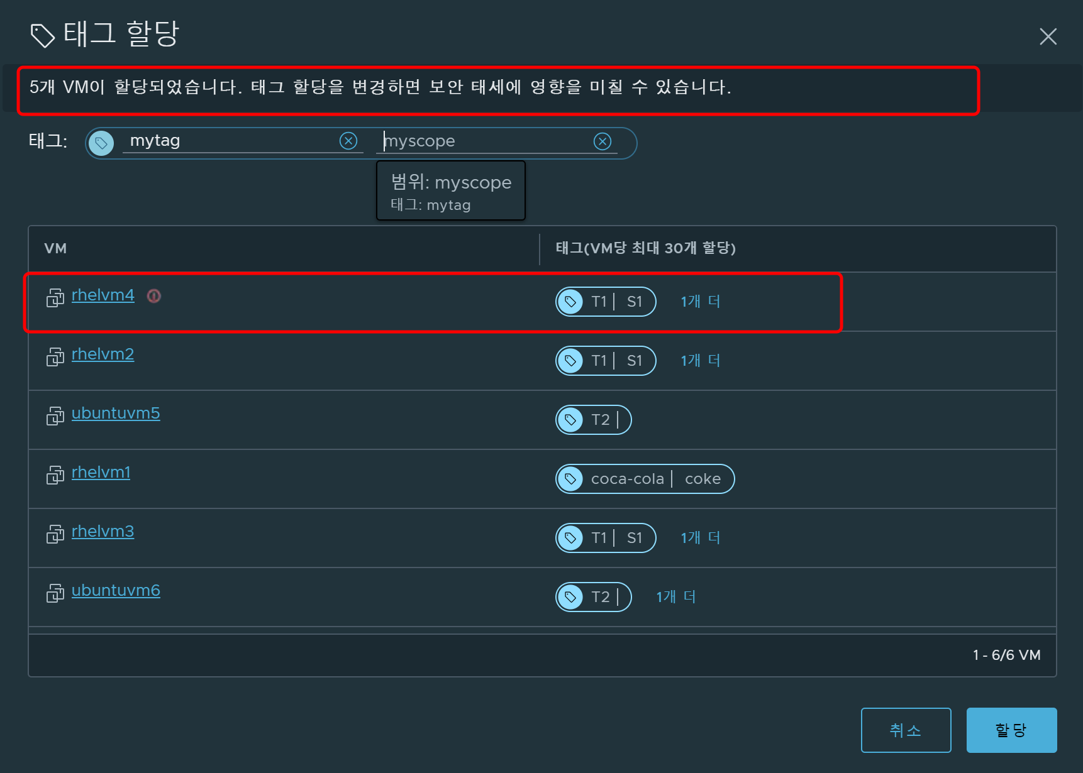This screenshot has height=773, width=1083.
Task: Click tag icon in rhelvm2's T1 badge
Action: pyautogui.click(x=570, y=361)
